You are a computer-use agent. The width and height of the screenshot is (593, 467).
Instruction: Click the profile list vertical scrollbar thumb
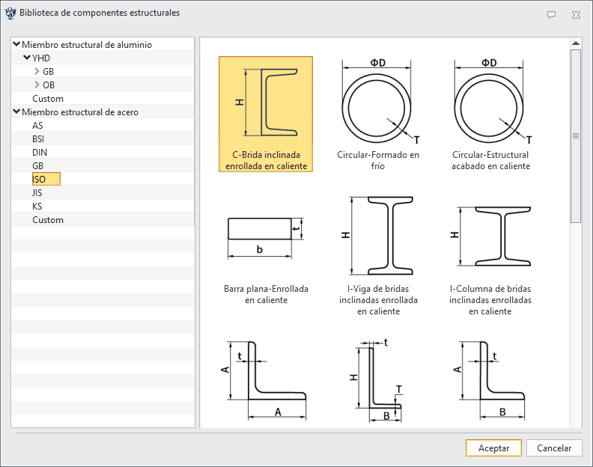tap(576, 136)
